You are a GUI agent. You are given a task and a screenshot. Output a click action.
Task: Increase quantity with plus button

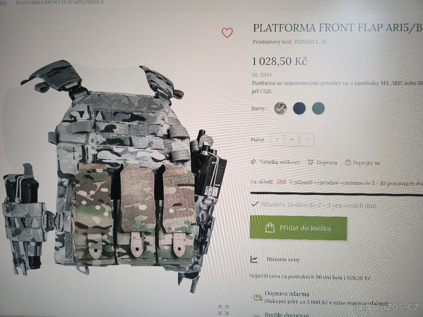coord(292,140)
